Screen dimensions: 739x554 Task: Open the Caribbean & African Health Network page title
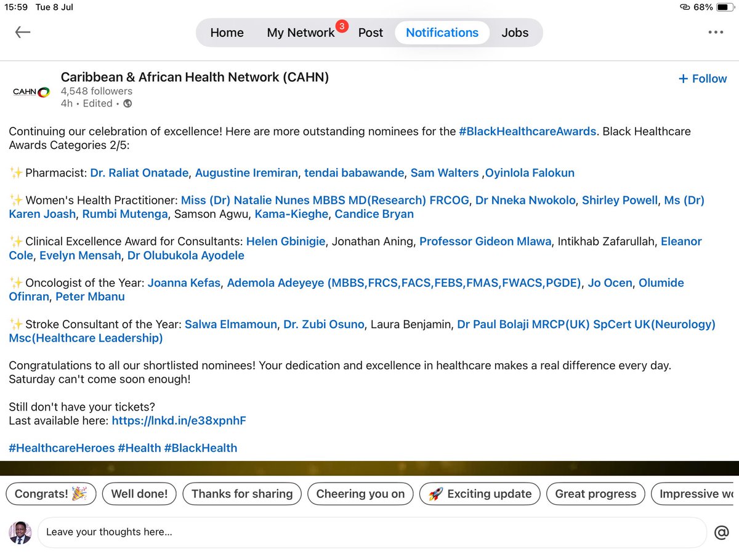[x=195, y=77]
